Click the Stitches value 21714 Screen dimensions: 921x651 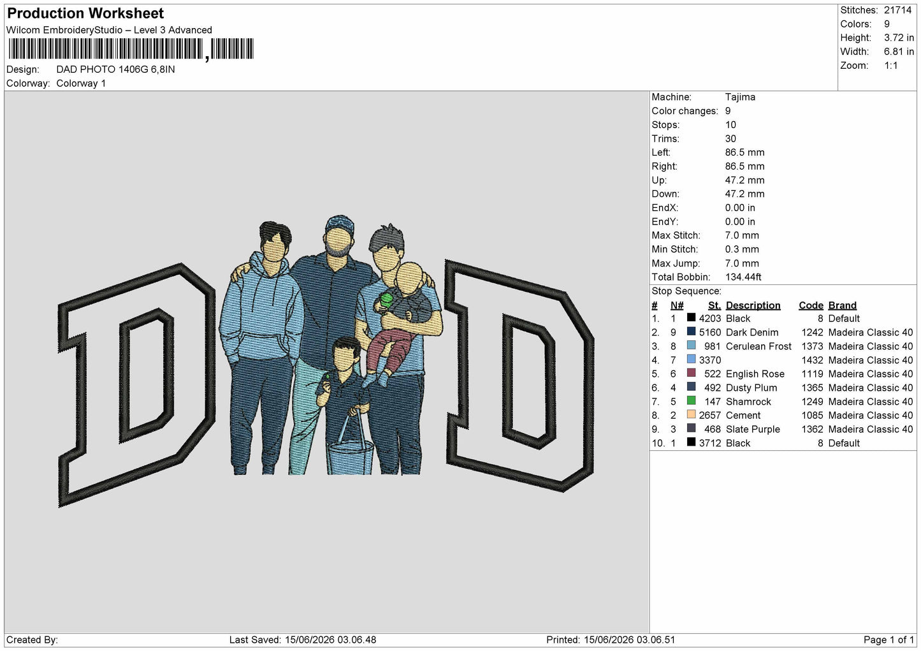pos(897,10)
